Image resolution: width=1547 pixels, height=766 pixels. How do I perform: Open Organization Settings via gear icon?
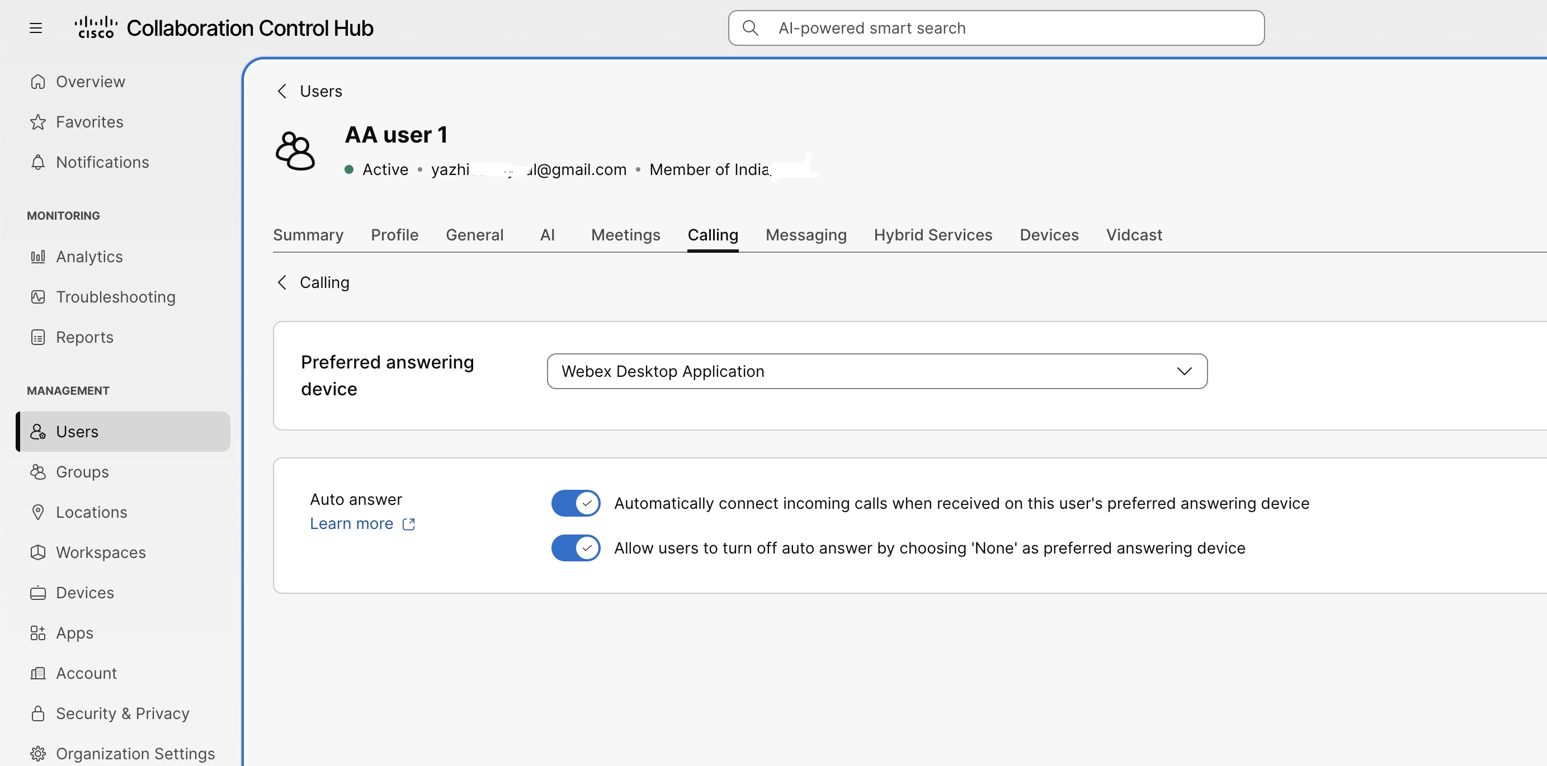[x=38, y=753]
